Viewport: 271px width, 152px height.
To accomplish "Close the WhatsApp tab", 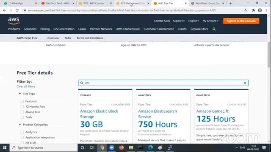I will click(36, 3).
